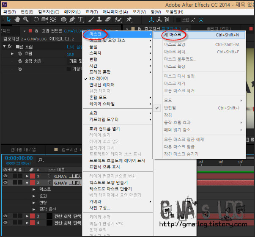This screenshot has width=255, height=237.
Task: Open the 혼합 모드 submenu
Action: tap(118, 97)
